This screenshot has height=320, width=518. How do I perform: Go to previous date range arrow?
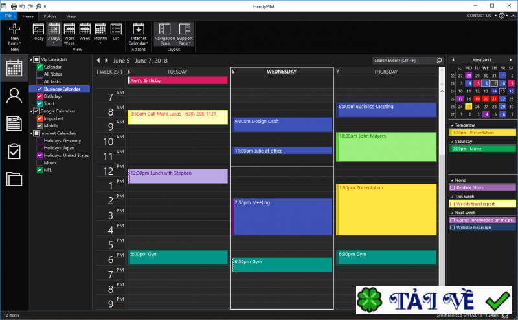[x=98, y=60]
